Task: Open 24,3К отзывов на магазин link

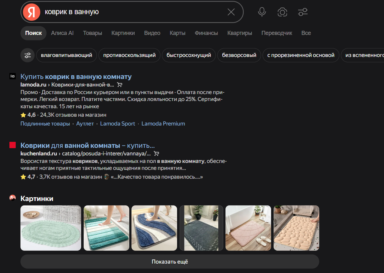Action: point(73,115)
